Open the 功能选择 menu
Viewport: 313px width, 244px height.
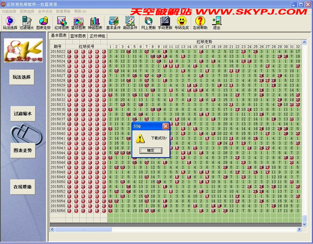click(x=9, y=12)
